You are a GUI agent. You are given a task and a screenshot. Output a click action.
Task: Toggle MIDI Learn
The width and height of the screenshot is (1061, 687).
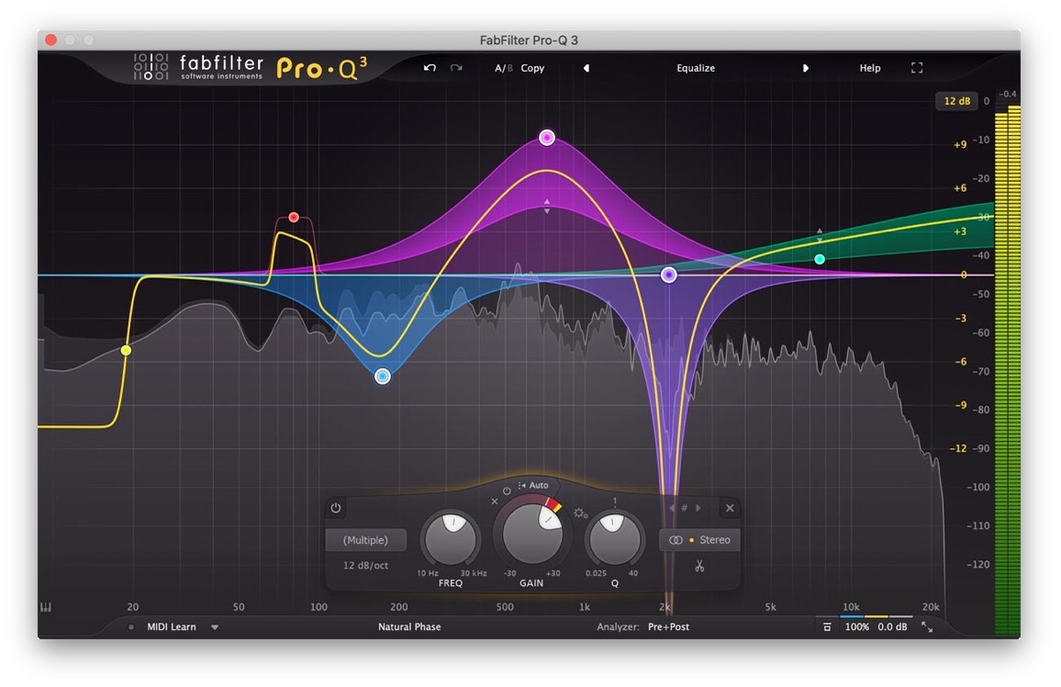click(x=172, y=626)
